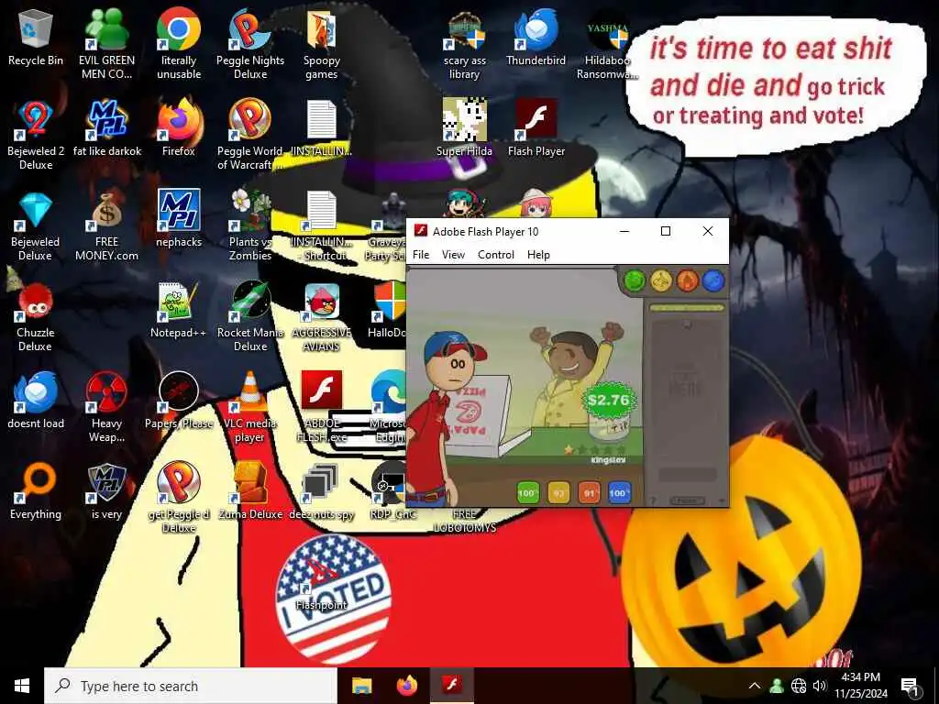The width and height of the screenshot is (939, 704).
Task: Click the yellow 93 score badge
Action: (558, 493)
